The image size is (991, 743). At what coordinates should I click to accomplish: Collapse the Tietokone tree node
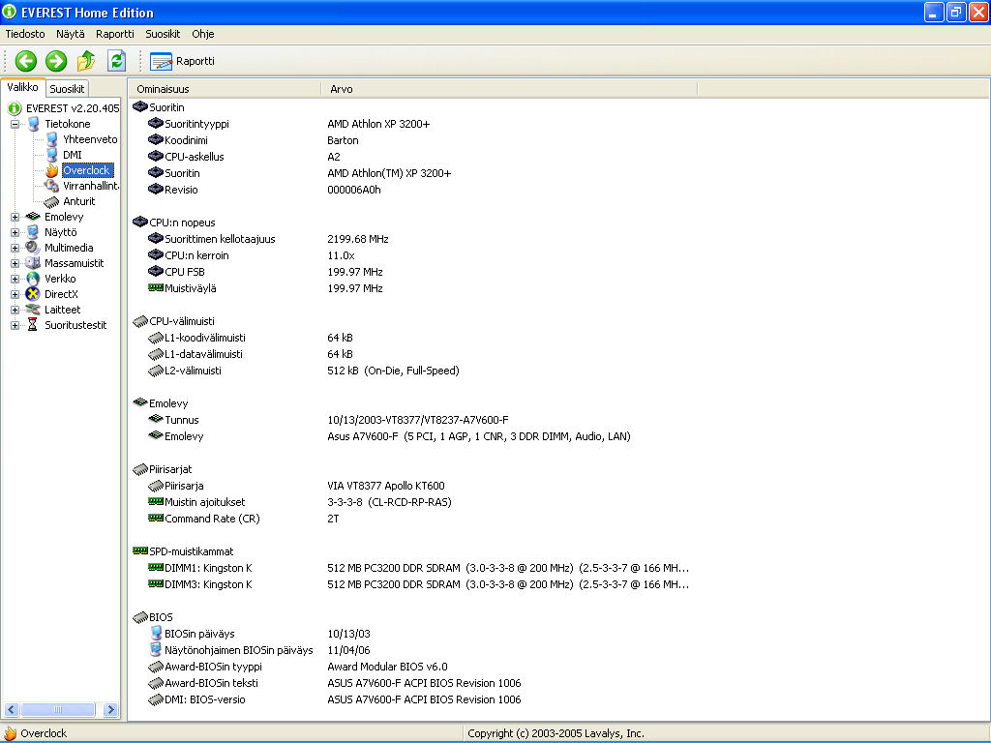(x=15, y=125)
